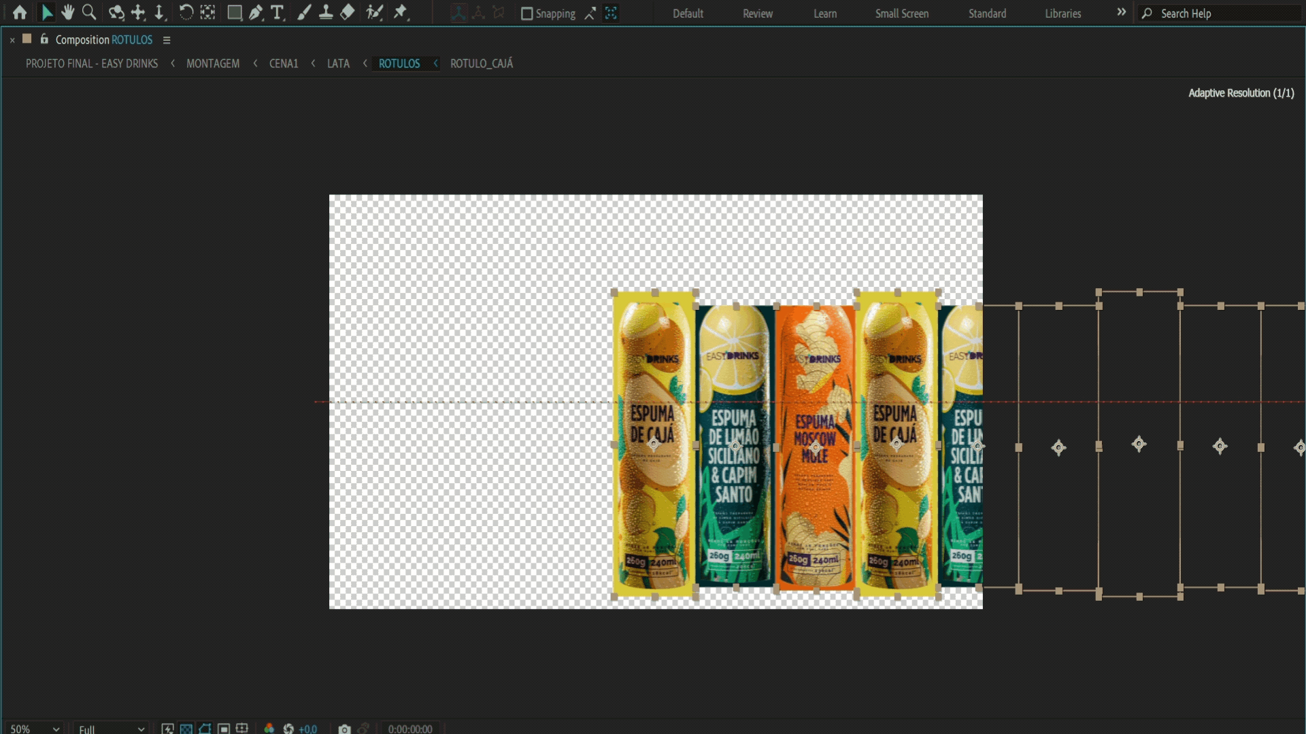The image size is (1306, 734).
Task: Navigate to ROTULO_CAJÁ composition
Action: pyautogui.click(x=482, y=63)
